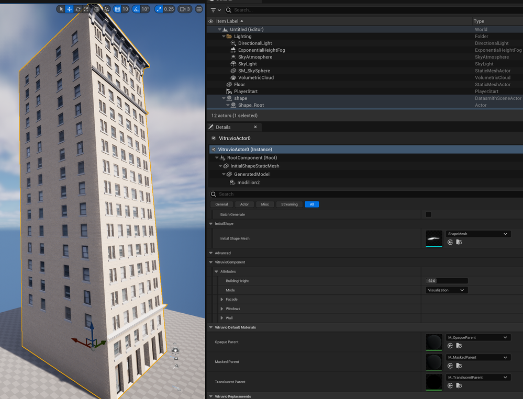Switch to the Details tab

point(223,127)
